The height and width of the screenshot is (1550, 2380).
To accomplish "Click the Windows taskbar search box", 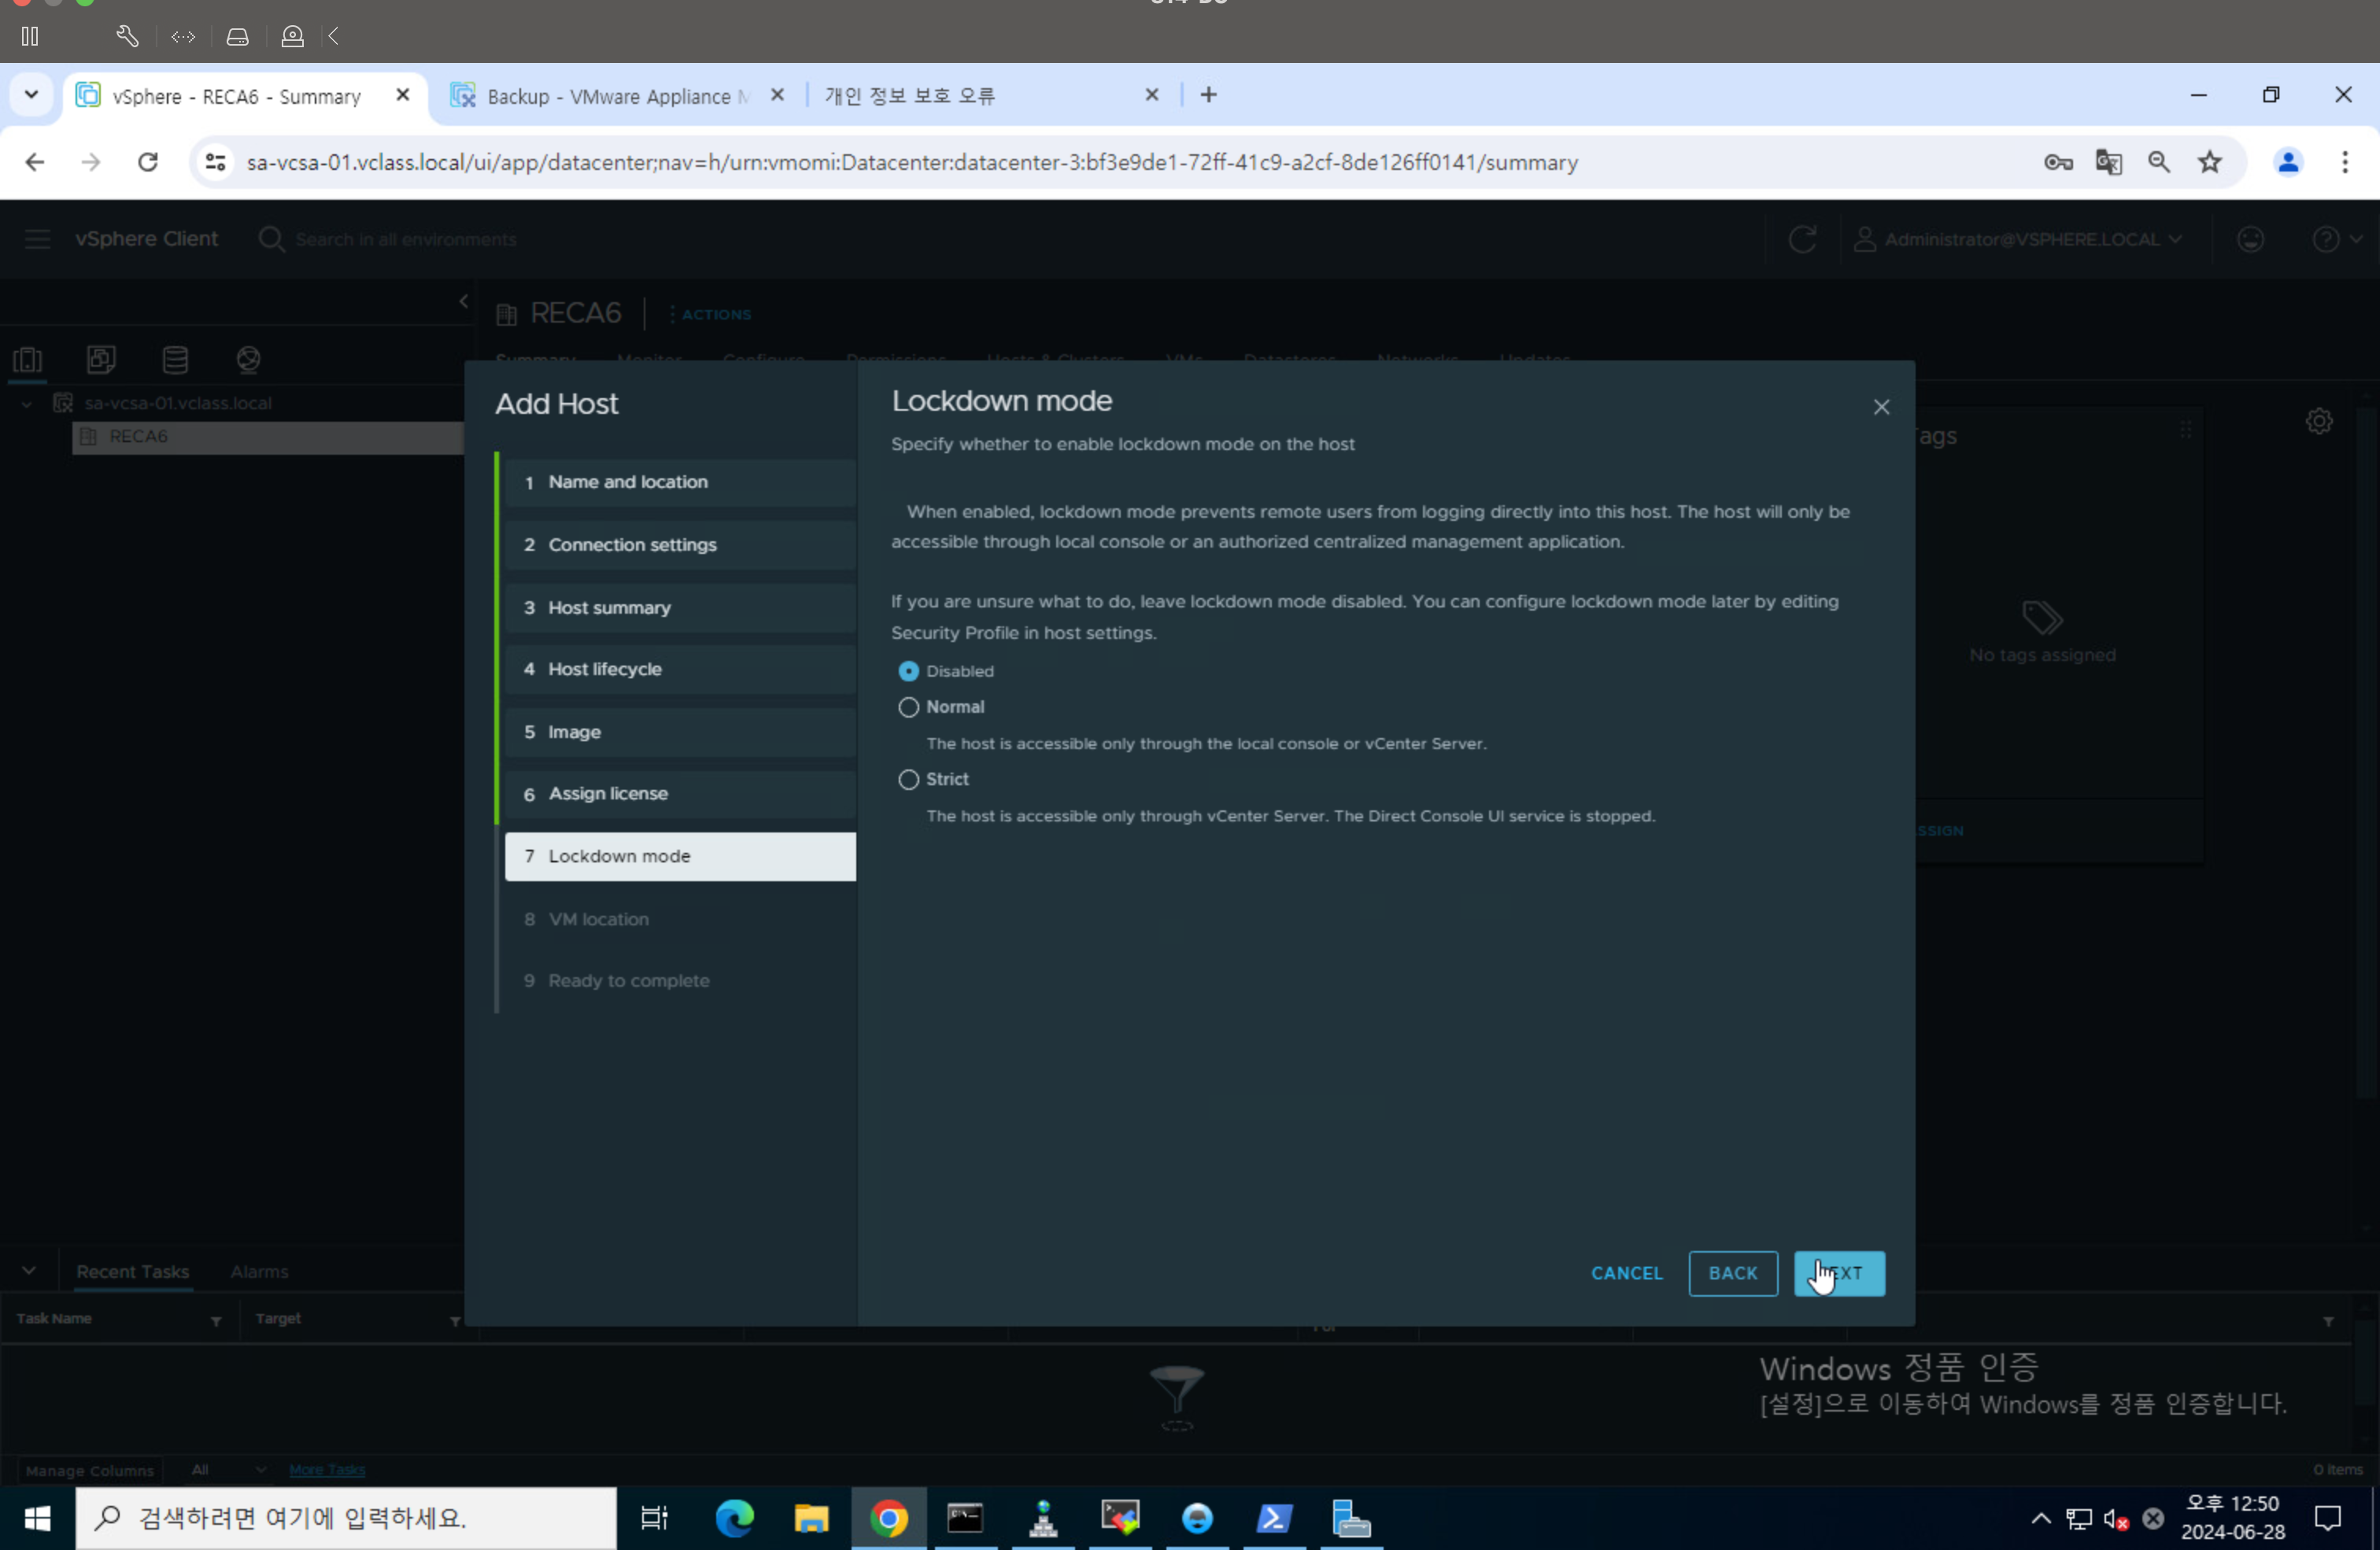I will tap(345, 1518).
